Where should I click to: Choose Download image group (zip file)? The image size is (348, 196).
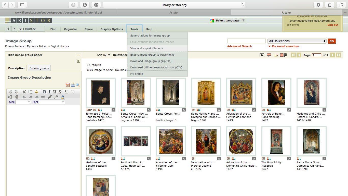click(x=157, y=61)
